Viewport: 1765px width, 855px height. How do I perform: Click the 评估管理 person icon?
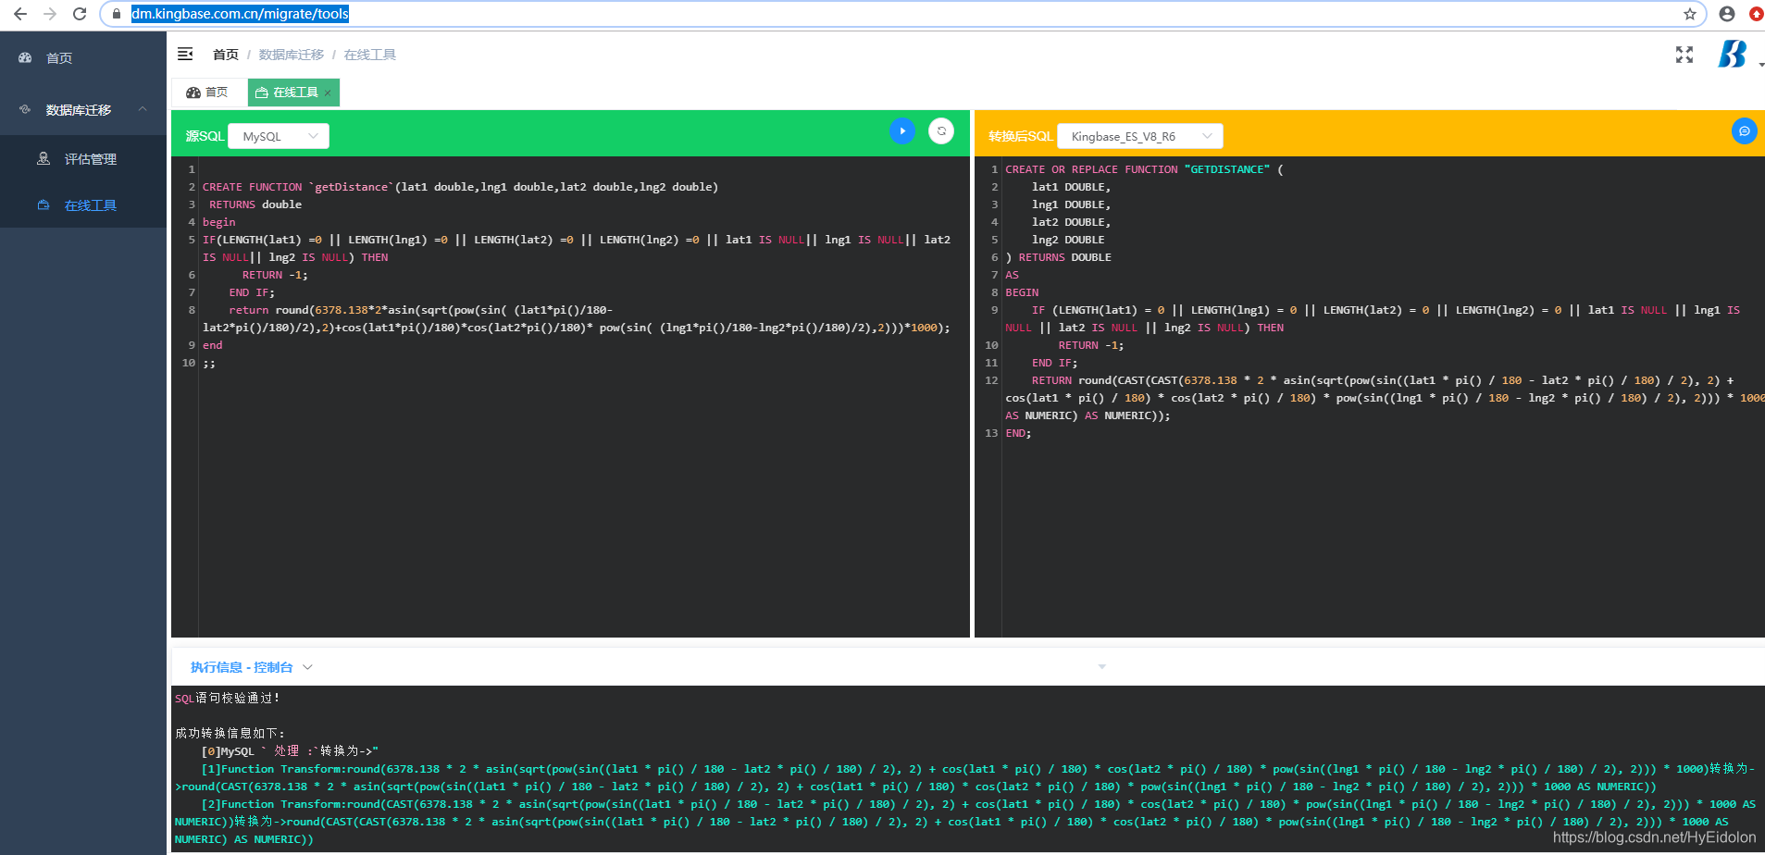44,158
